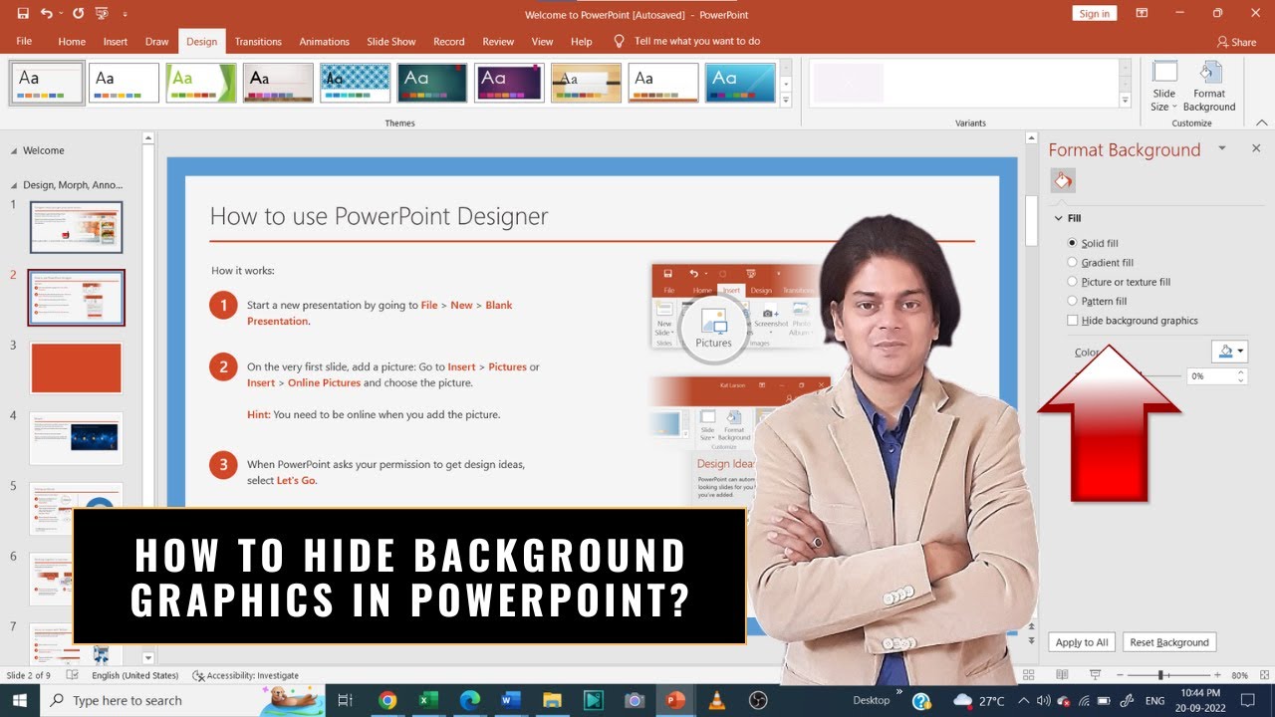Screen dimensions: 1275x717
Task: Open the undo history dropdown arrow
Action: (60, 14)
